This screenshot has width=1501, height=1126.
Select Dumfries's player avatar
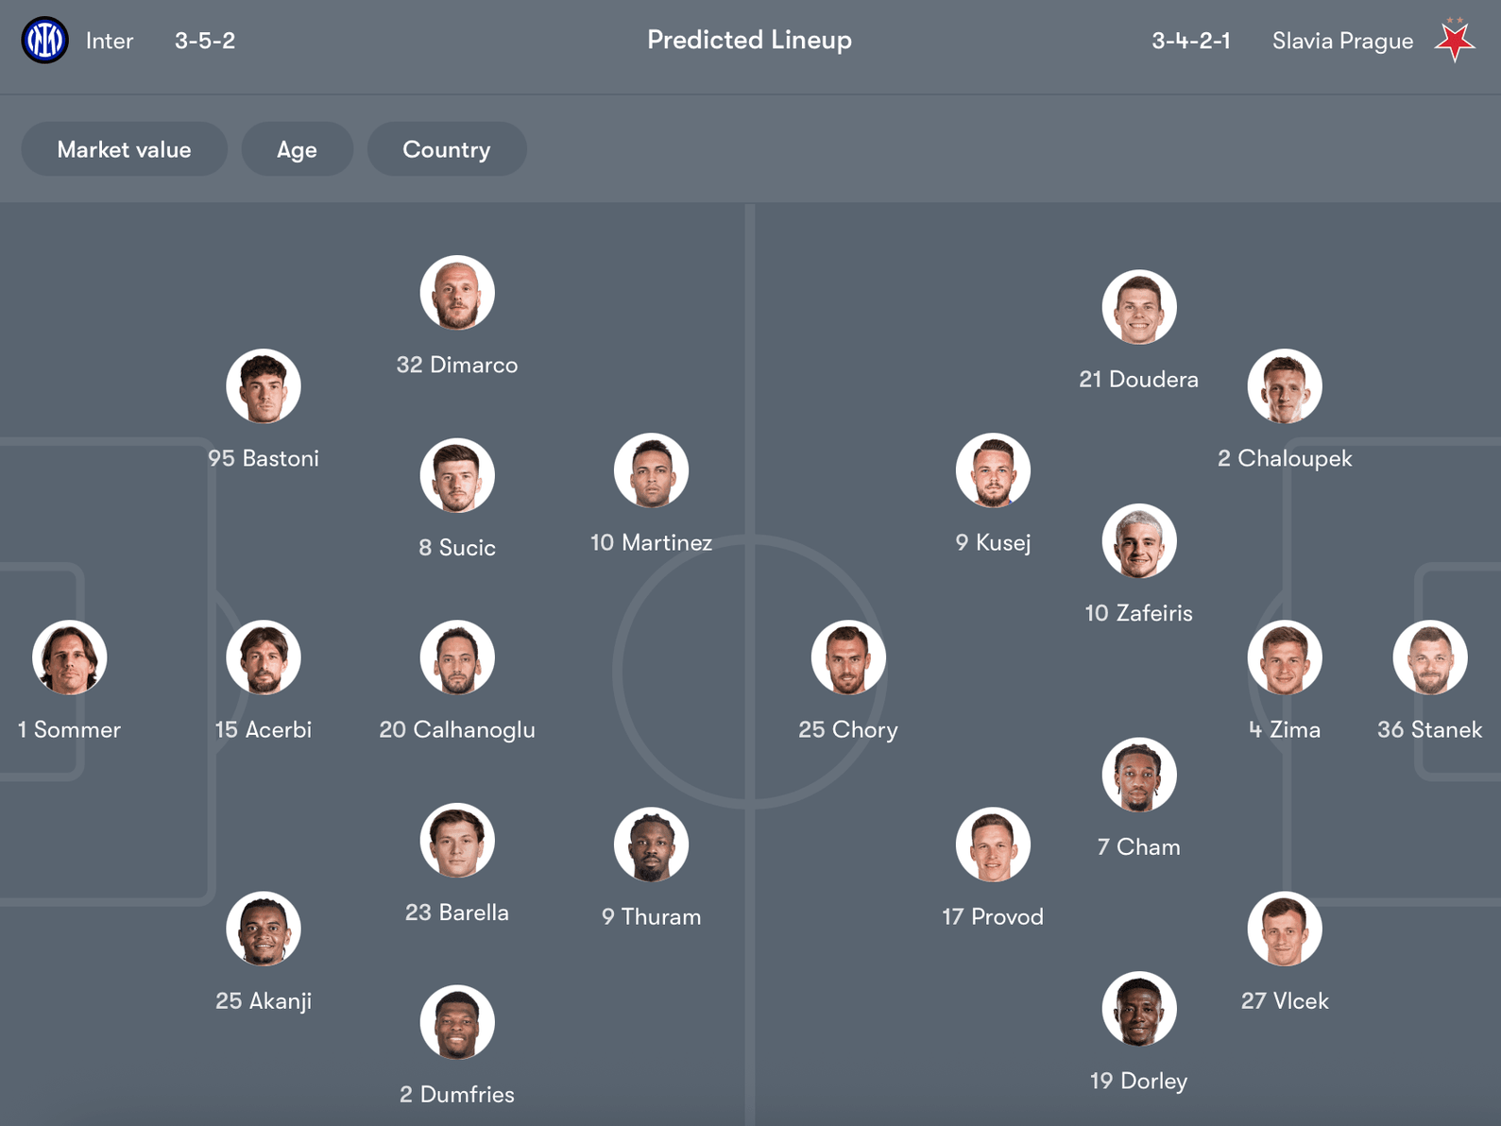[457, 1022]
